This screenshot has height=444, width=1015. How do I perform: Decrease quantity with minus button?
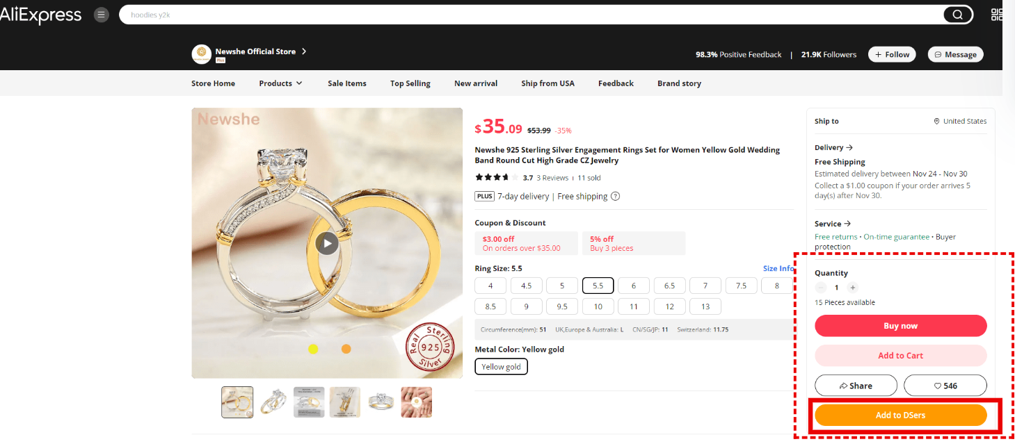pos(821,288)
